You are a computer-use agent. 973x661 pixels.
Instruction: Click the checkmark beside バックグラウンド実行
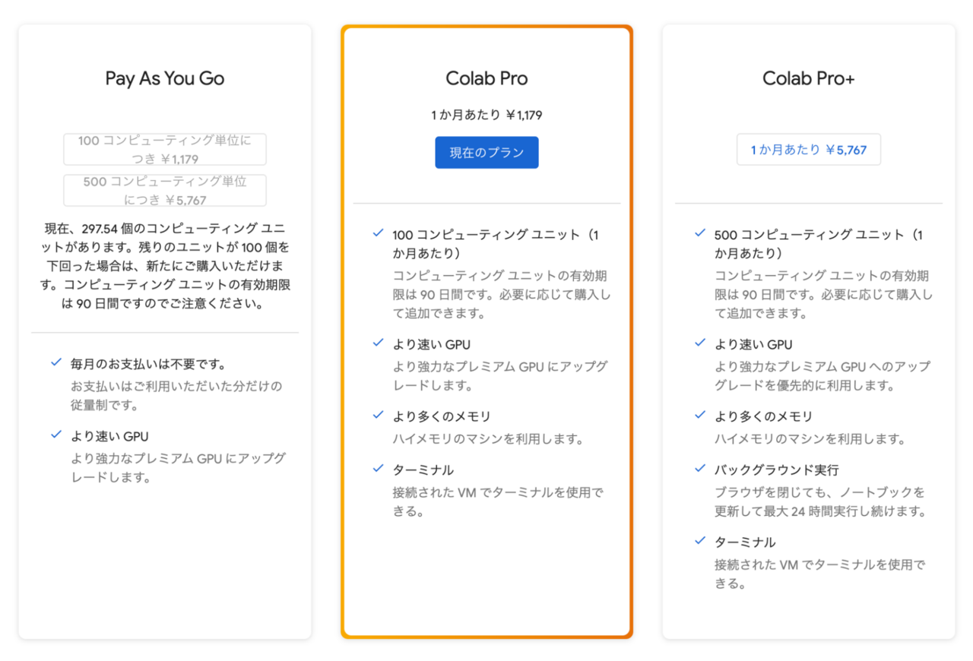700,469
